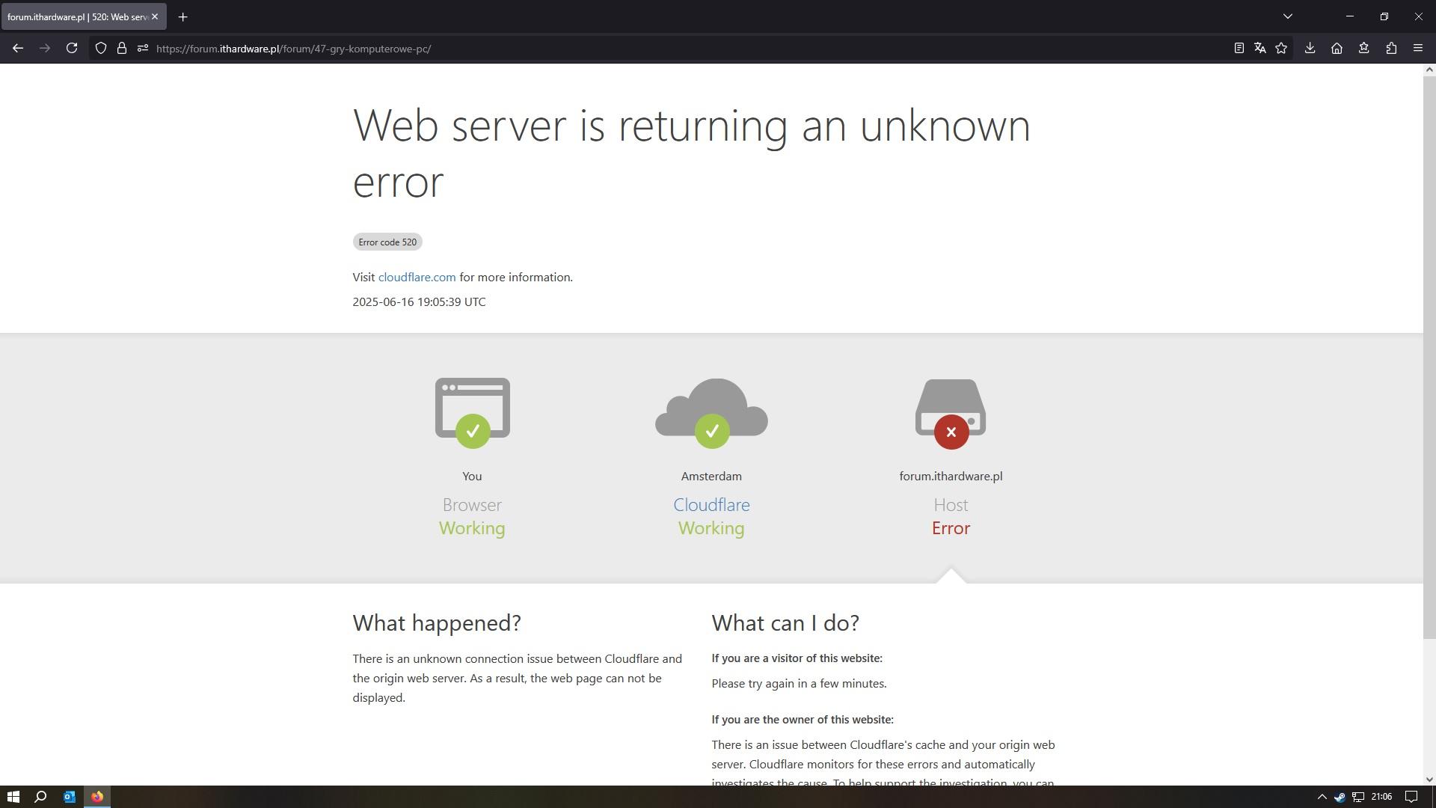Screen dimensions: 1436x808
Task: Click the browser back arrow button
Action: click(18, 49)
